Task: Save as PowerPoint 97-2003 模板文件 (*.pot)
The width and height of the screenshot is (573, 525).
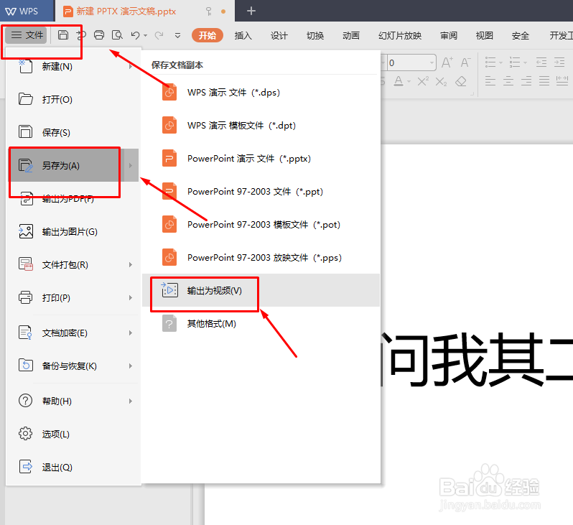Action: point(261,225)
